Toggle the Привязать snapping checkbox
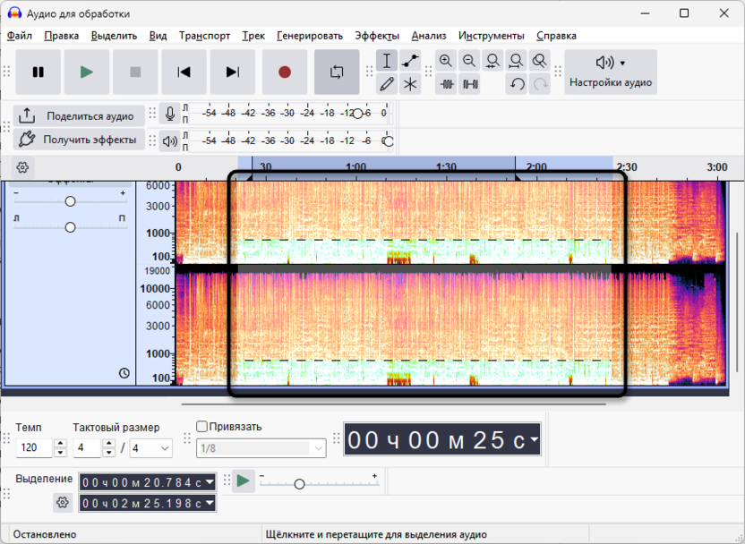This screenshot has width=745, height=544. pos(201,427)
